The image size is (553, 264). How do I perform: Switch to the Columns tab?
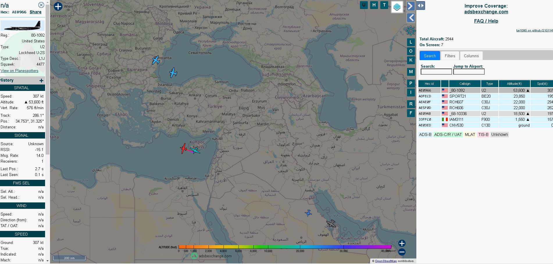click(471, 56)
